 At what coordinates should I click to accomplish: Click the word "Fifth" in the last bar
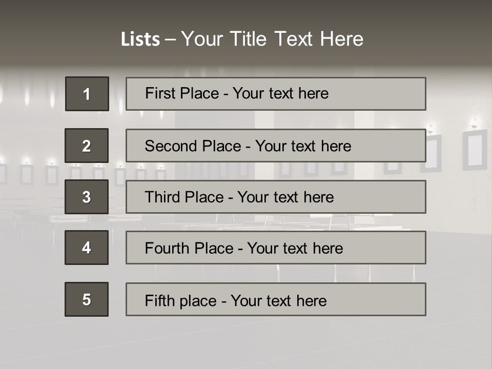tap(160, 300)
